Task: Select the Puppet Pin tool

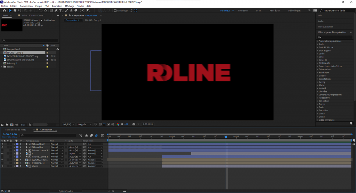Action: 87,10
